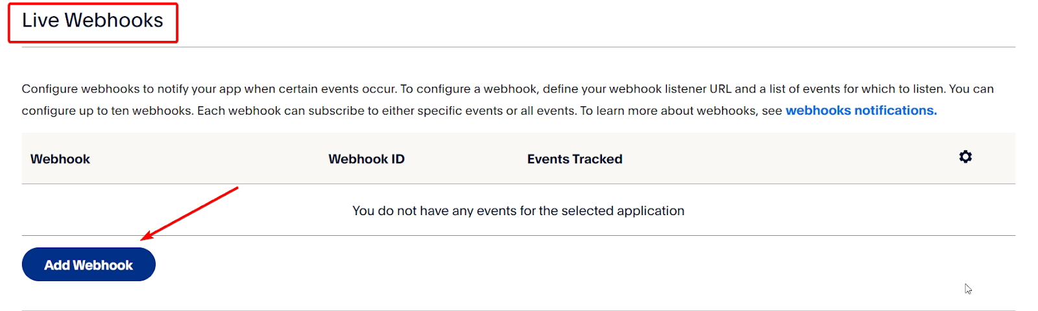Click the empty-state message about no events
The width and height of the screenshot is (1038, 311).
click(518, 211)
